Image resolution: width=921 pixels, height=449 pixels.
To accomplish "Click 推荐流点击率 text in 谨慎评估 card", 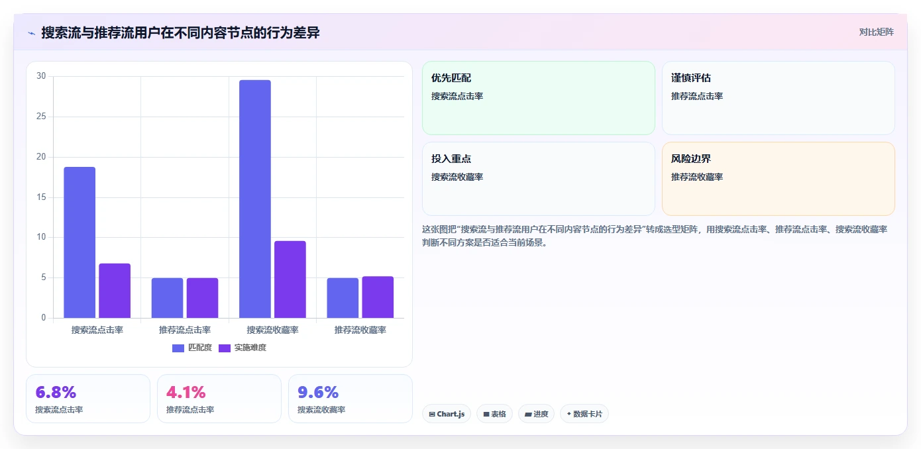I will 697,96.
